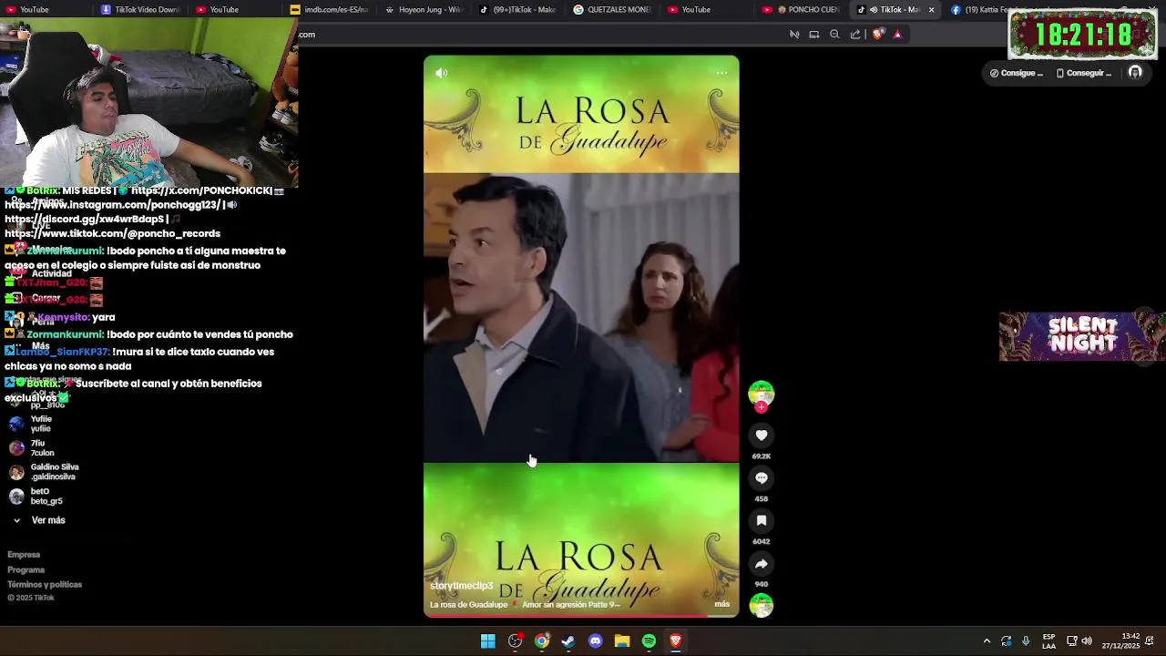
Task: Open the spinning sound disc icon
Action: (x=762, y=605)
